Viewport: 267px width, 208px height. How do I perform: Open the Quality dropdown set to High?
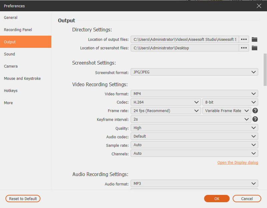pyautogui.click(x=194, y=127)
